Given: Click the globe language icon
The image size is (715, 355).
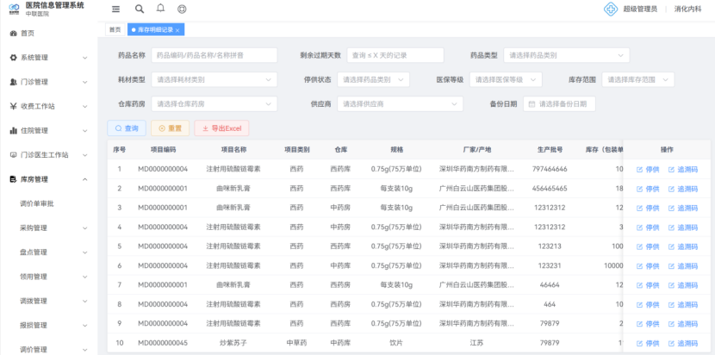Looking at the screenshot, I should coord(182,9).
